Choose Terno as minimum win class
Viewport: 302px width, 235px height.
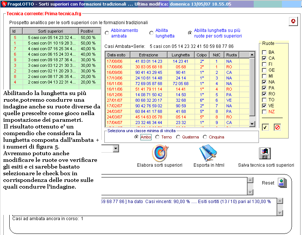pos(158,137)
